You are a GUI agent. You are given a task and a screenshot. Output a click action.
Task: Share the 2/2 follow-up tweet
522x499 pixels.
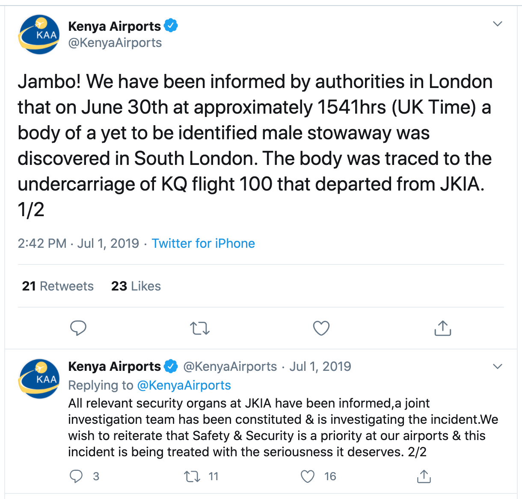(424, 476)
